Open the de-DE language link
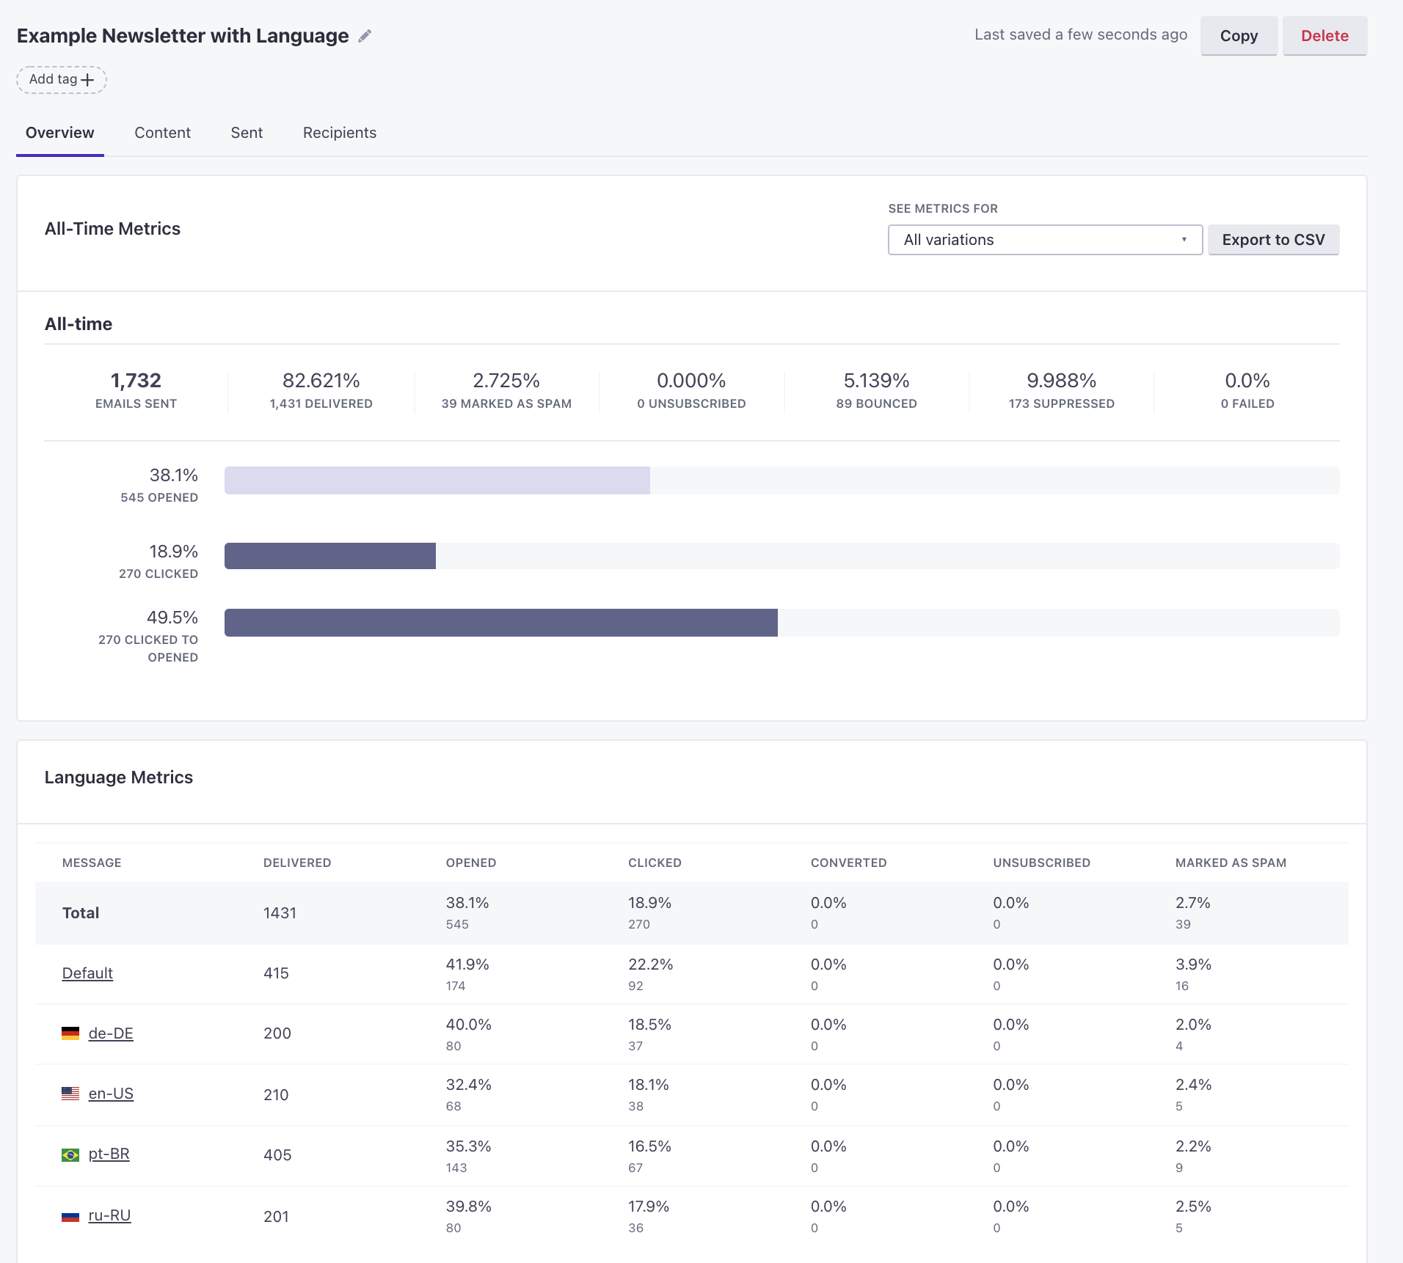1403x1263 pixels. 111,1033
